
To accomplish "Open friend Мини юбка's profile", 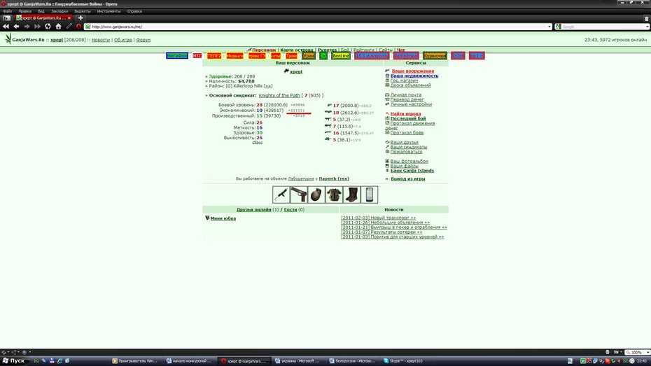I will 223,218.
